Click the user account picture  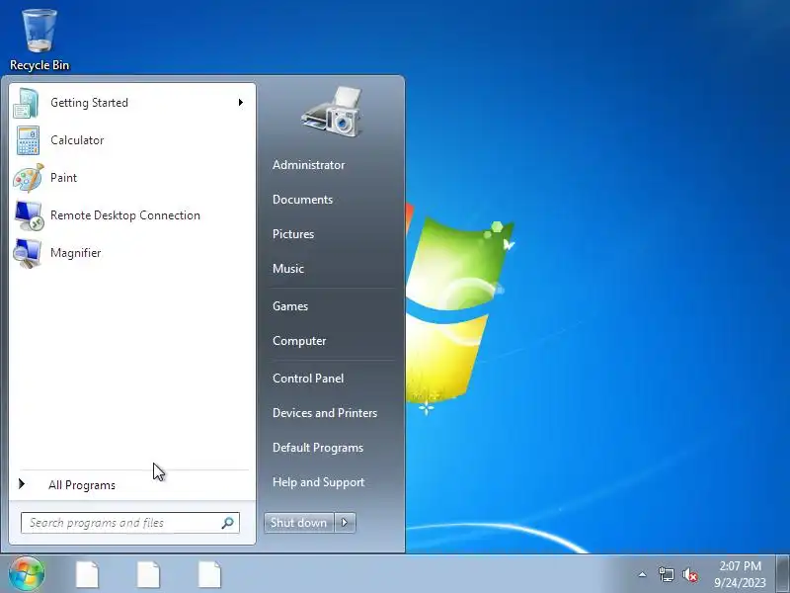click(x=332, y=112)
